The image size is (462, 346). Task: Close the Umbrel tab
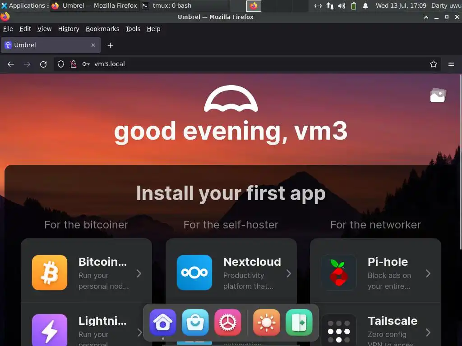click(93, 45)
